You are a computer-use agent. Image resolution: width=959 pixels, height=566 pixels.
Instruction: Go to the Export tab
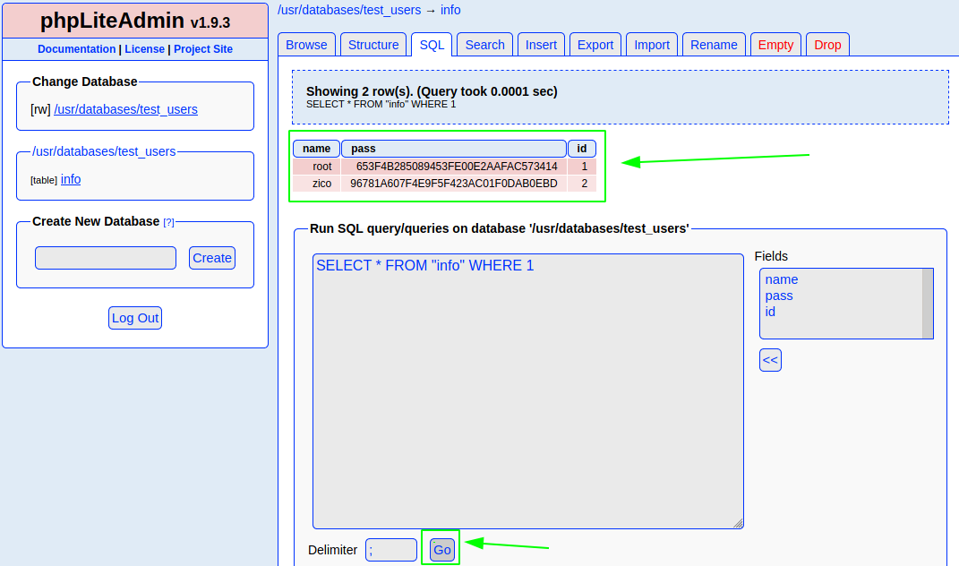[x=595, y=45]
